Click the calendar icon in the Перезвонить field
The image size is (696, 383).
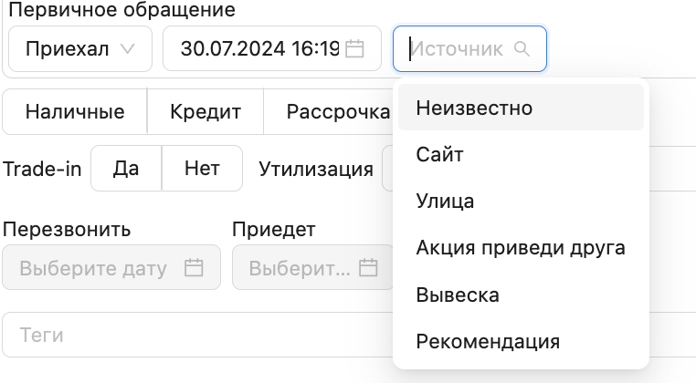pos(194,268)
